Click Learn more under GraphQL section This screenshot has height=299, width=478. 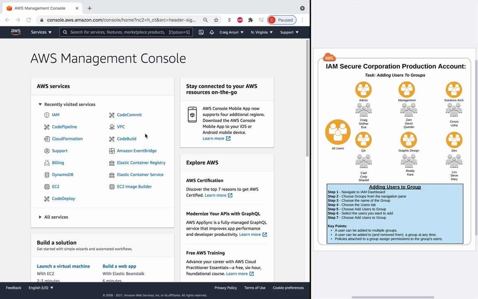(253, 234)
